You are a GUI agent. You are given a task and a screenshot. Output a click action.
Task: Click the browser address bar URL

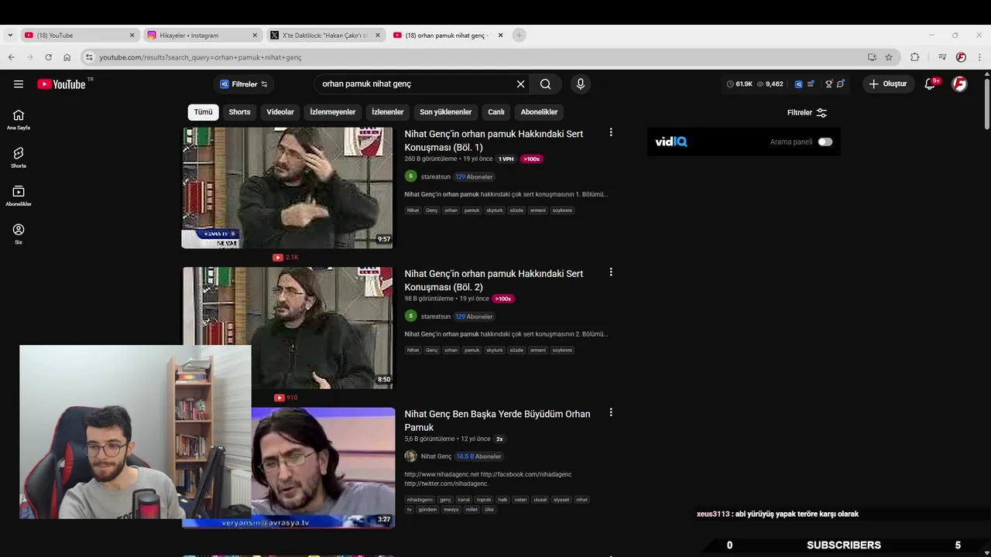(x=200, y=57)
